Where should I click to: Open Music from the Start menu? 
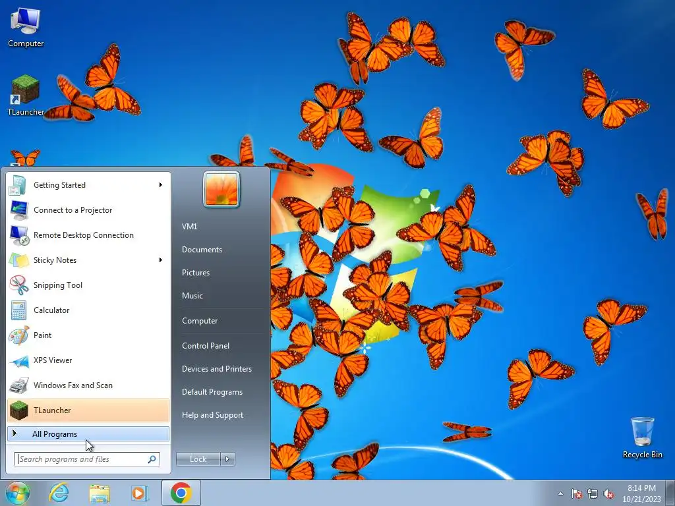pyautogui.click(x=192, y=296)
